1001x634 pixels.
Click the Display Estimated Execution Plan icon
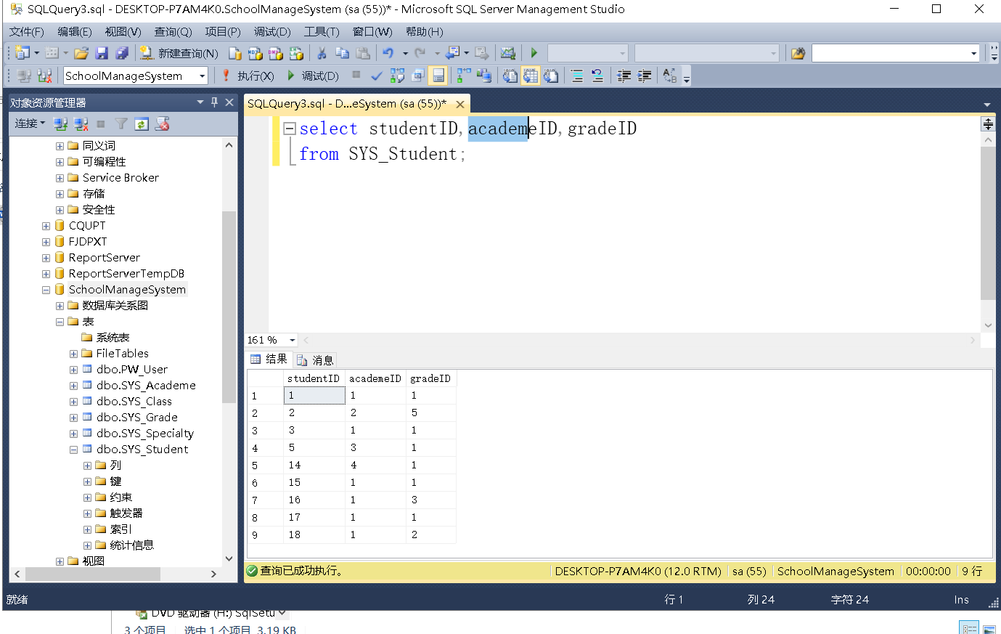pos(397,76)
